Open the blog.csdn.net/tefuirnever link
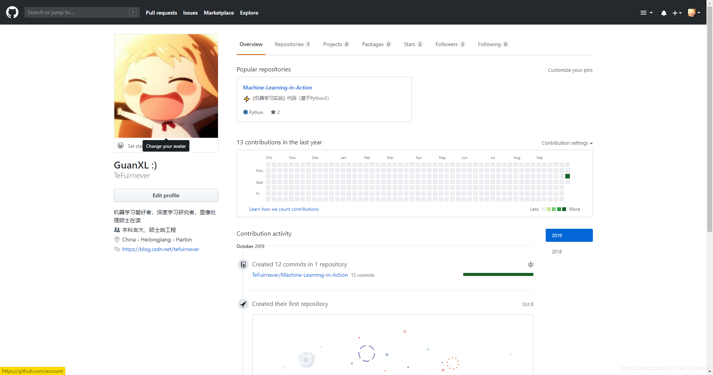713x375 pixels. pos(161,249)
